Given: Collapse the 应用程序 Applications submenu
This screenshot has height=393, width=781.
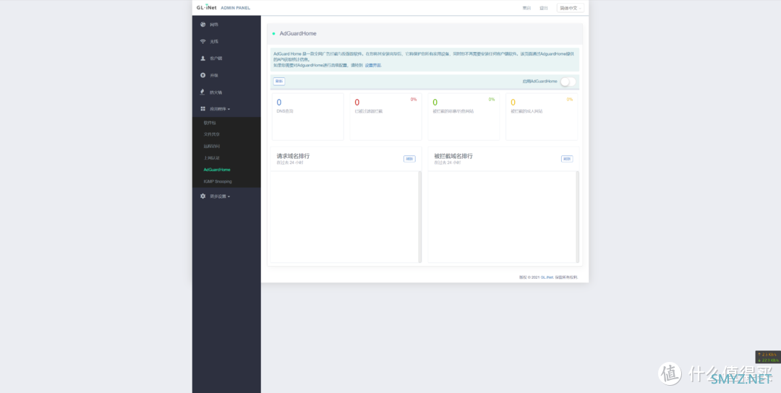Looking at the screenshot, I should [x=220, y=108].
